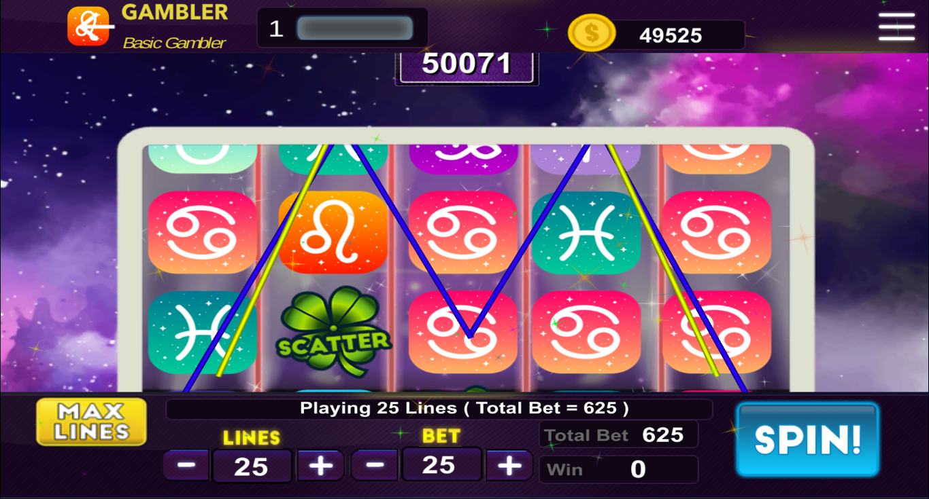Decrease the Lines count with minus
This screenshot has width=929, height=499.
(x=186, y=466)
